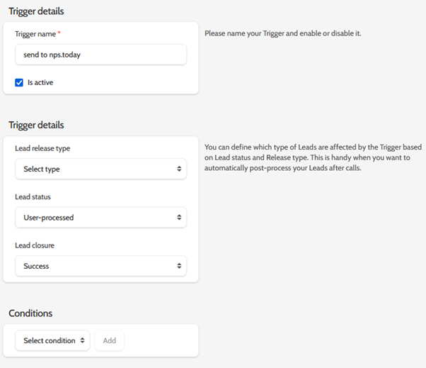
Task: Click the Trigger name input field
Action: click(100, 55)
